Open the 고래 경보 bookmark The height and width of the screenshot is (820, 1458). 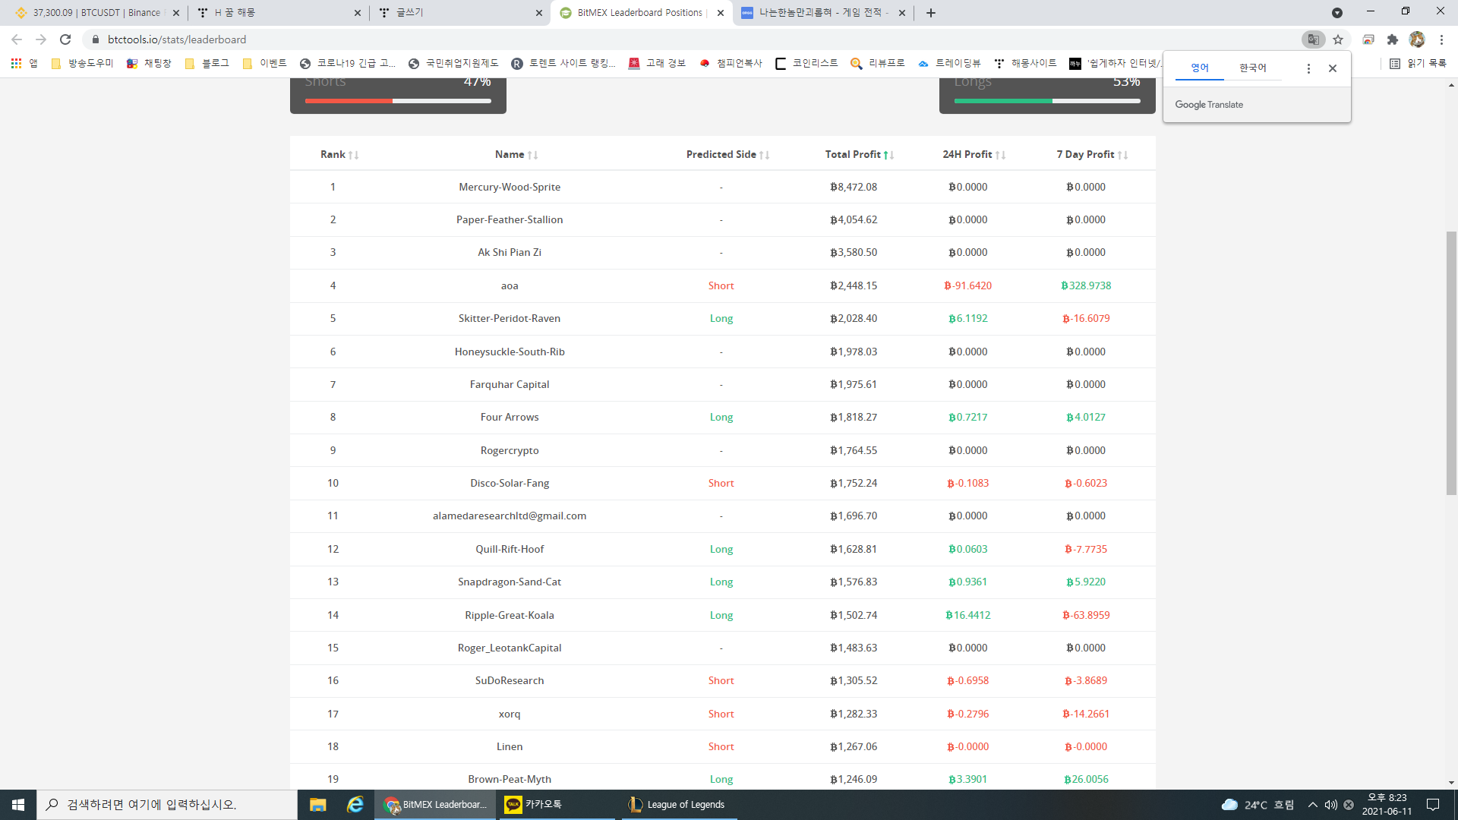tap(657, 64)
